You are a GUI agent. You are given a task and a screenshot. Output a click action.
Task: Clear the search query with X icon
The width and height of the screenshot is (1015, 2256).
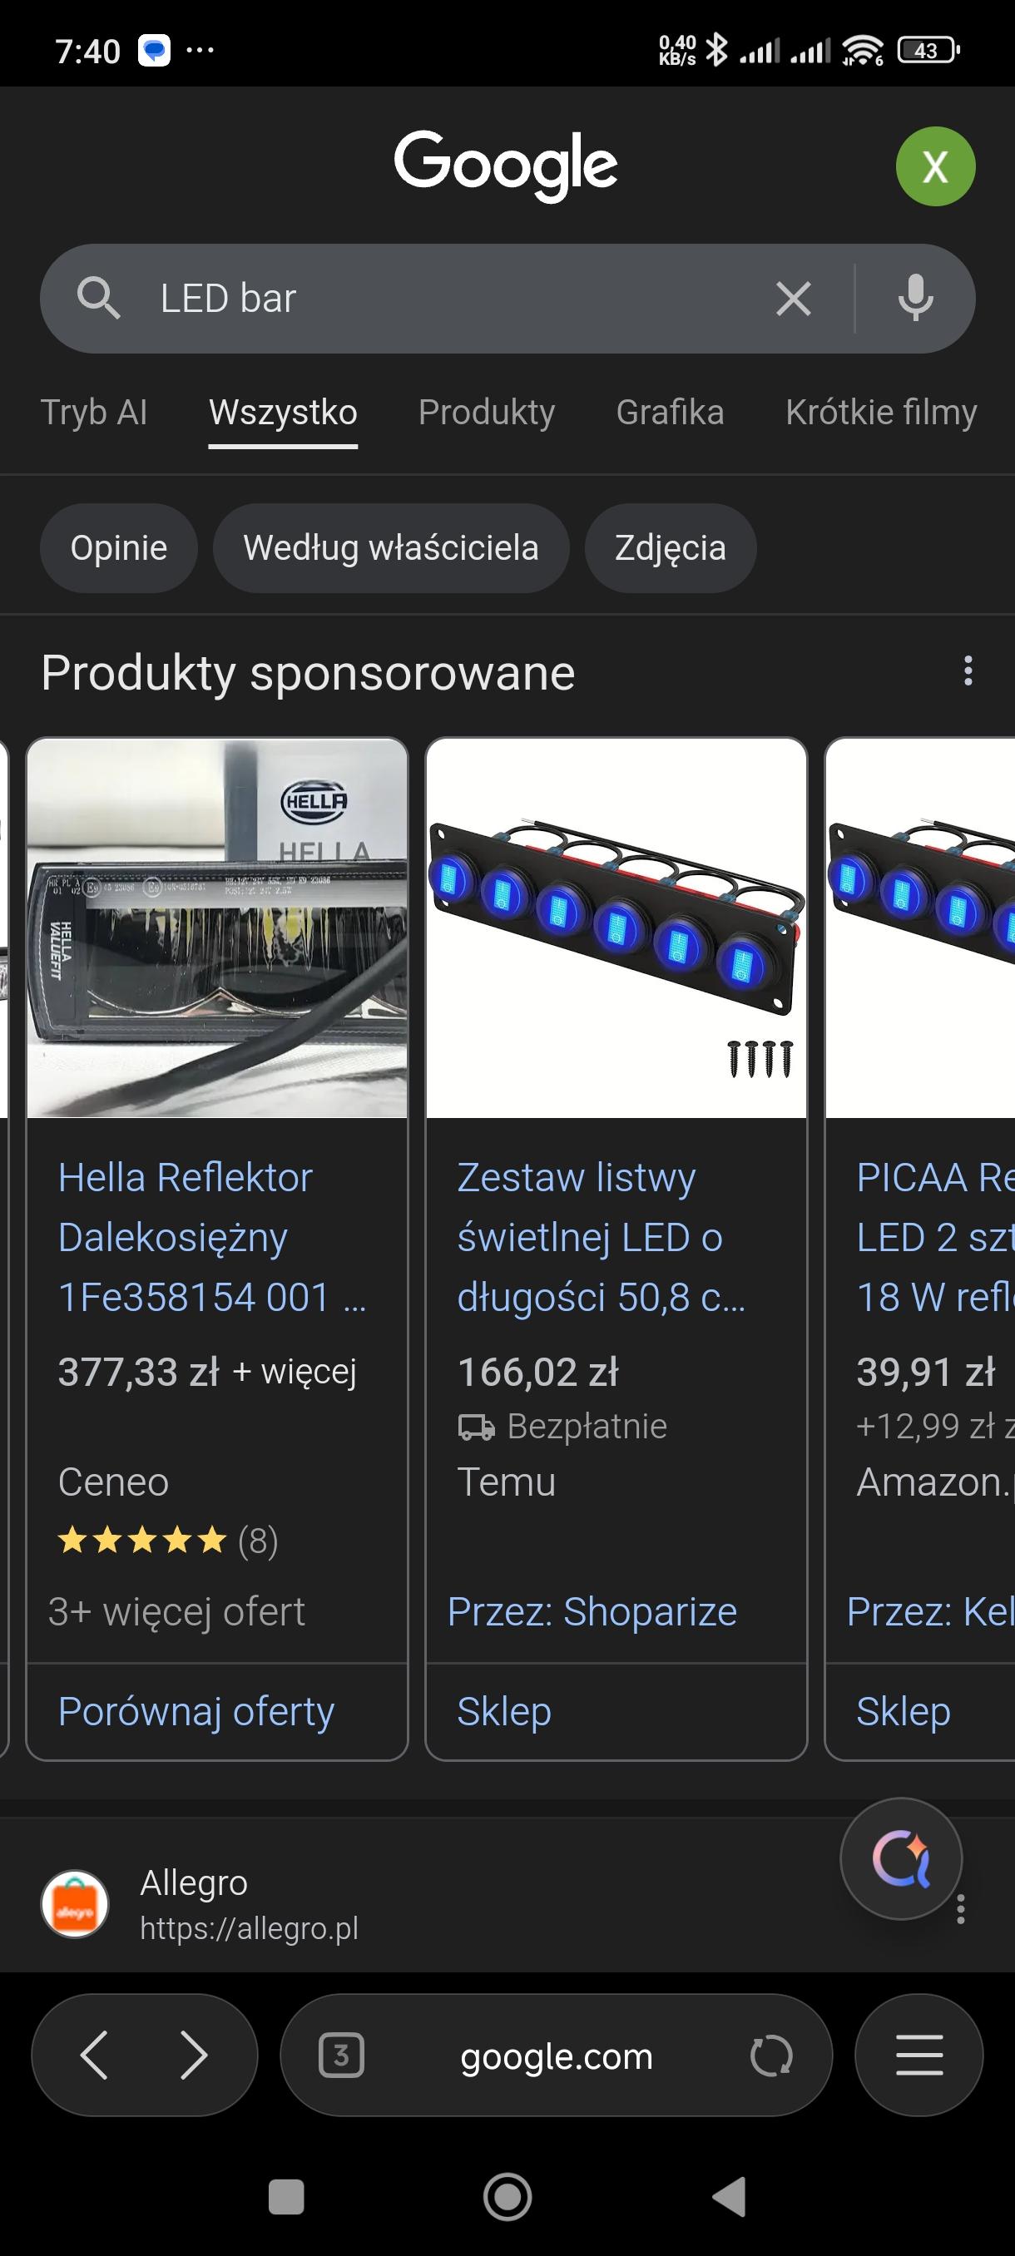pyautogui.click(x=793, y=299)
